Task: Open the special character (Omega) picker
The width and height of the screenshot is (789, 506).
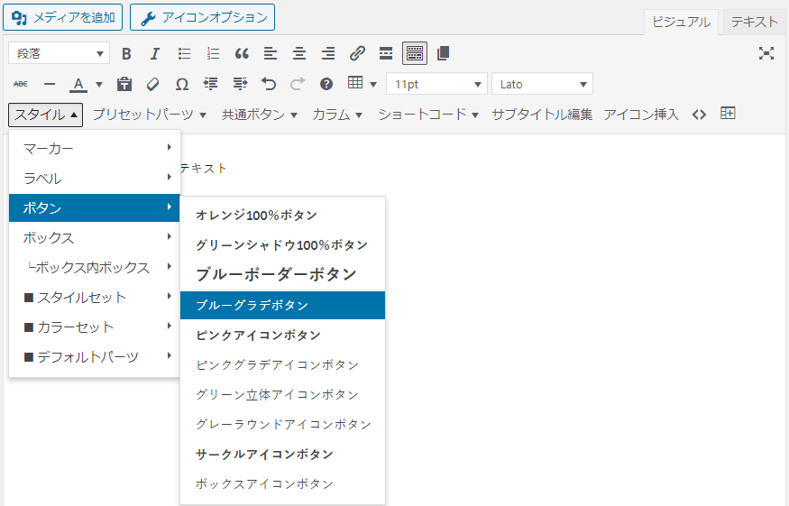Action: 181,84
